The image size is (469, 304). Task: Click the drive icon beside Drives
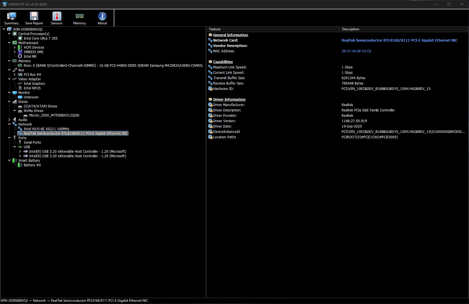[x=15, y=102]
